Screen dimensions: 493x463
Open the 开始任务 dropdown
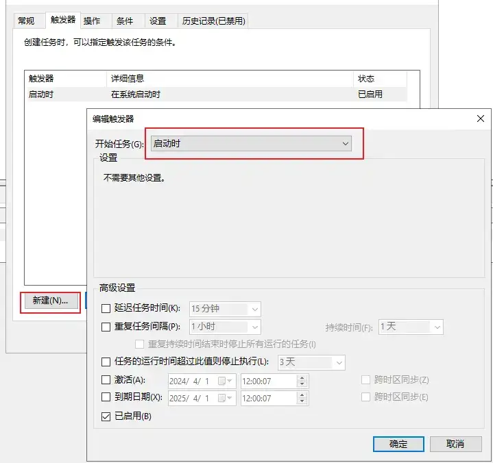[251, 144]
